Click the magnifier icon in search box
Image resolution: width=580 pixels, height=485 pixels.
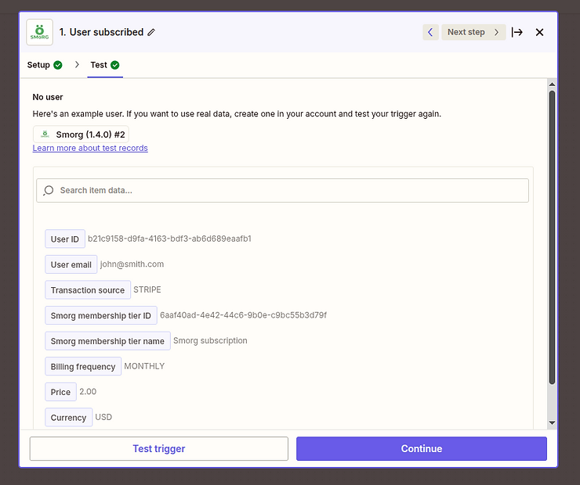pyautogui.click(x=49, y=190)
